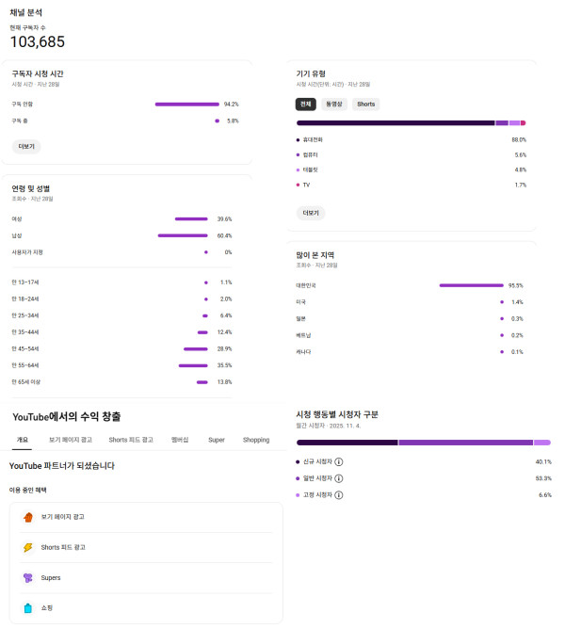Screen dimensions: 565x629
Task: Go to the Shopping tab
Action: (x=255, y=440)
